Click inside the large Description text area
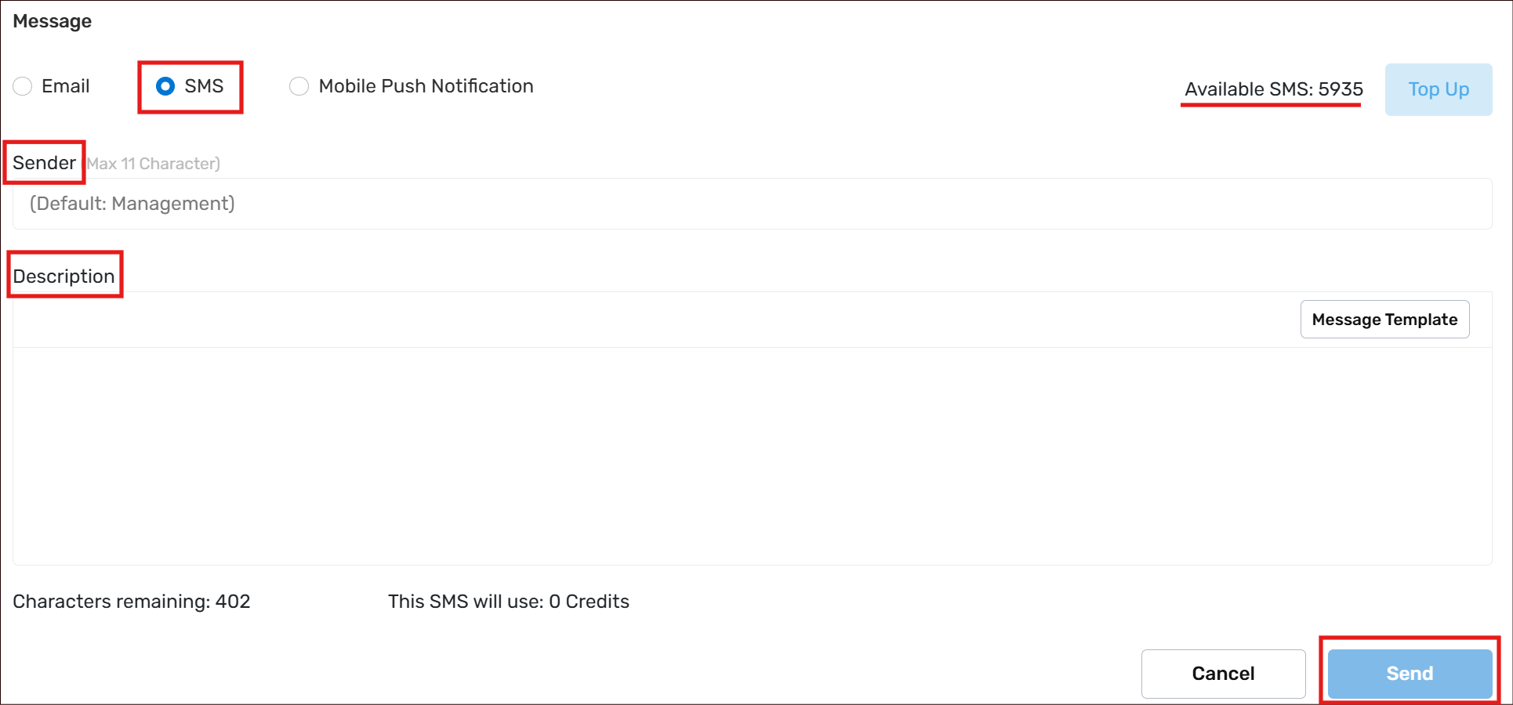 pyautogui.click(x=751, y=454)
